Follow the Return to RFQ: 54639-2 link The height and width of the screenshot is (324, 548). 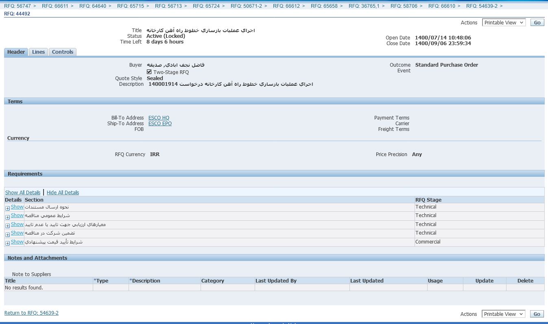point(31,313)
